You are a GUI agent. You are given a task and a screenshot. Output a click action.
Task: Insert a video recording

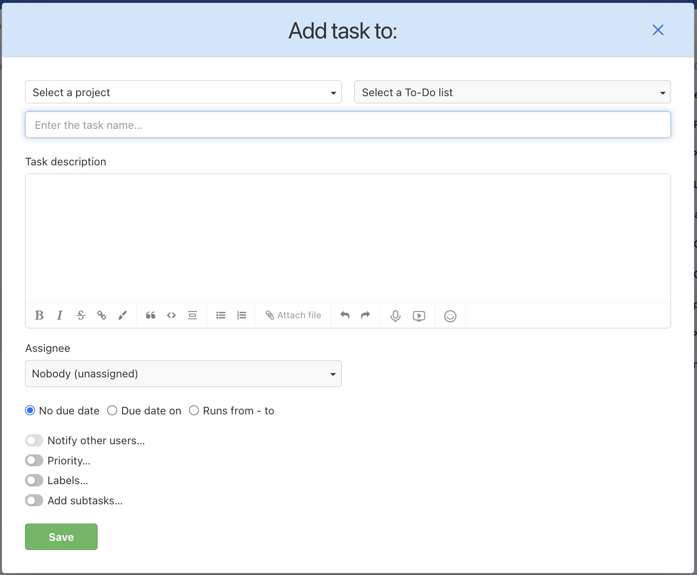pos(419,316)
